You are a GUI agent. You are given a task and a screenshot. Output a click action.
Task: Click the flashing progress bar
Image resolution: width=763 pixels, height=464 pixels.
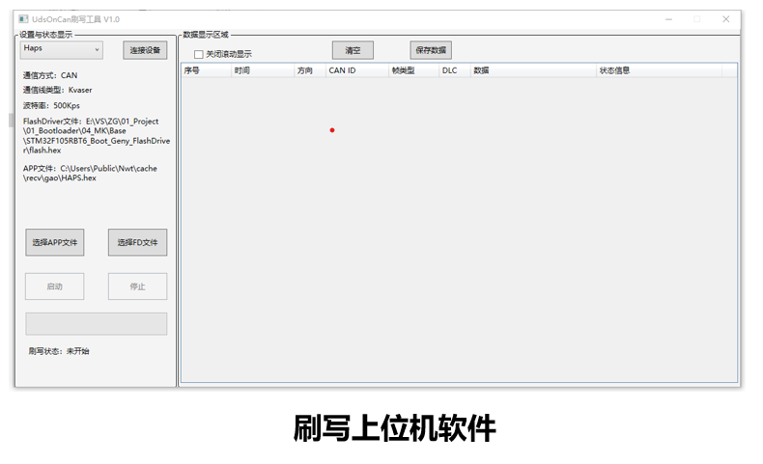point(97,323)
